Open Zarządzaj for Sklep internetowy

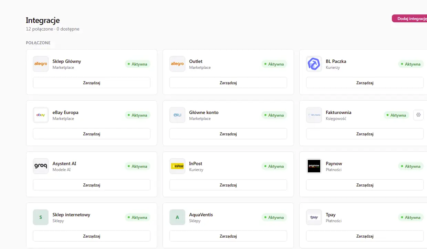(92, 236)
